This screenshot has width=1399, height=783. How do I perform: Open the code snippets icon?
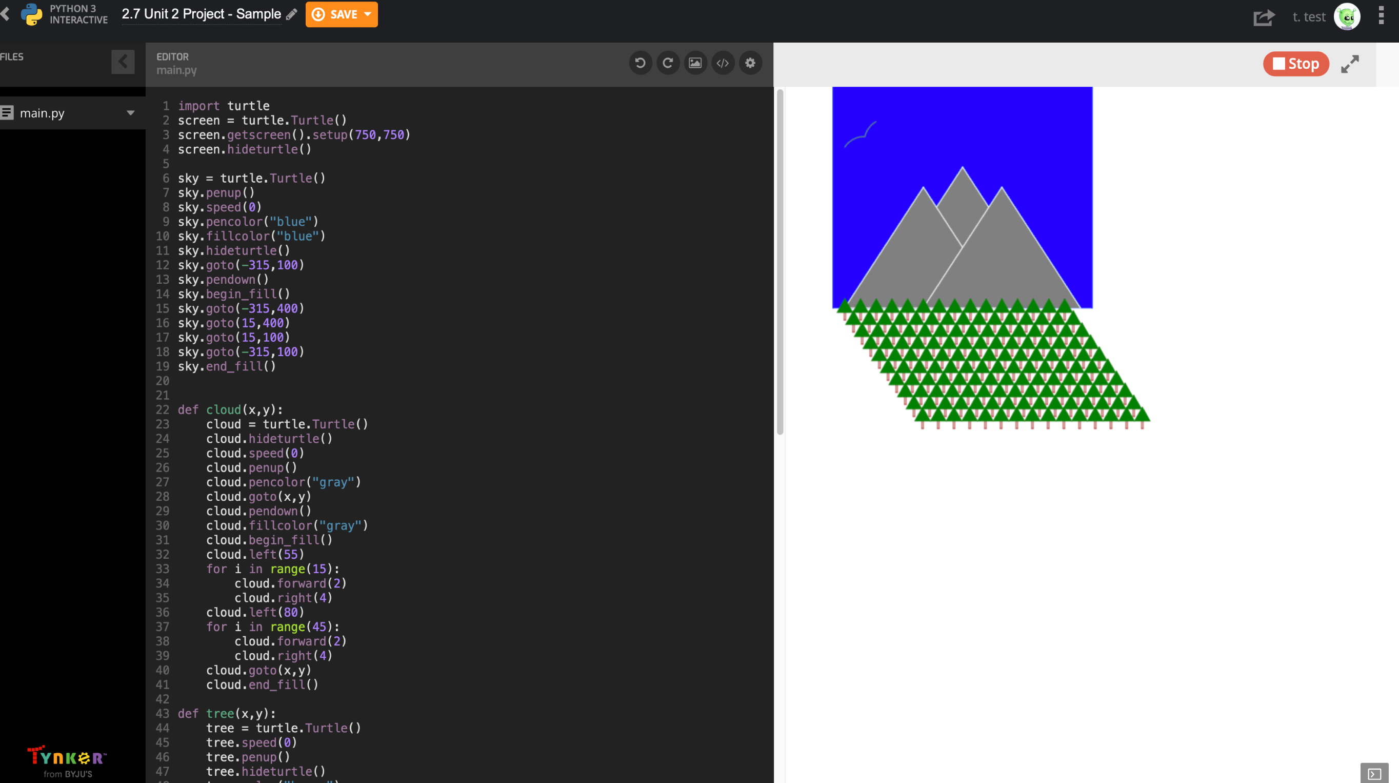click(x=723, y=63)
